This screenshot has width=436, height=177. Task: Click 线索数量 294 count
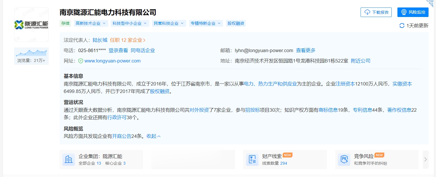[275, 163]
